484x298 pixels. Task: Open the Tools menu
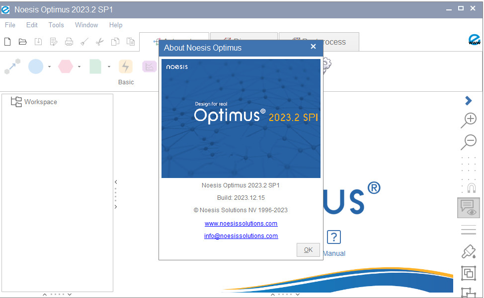(56, 25)
